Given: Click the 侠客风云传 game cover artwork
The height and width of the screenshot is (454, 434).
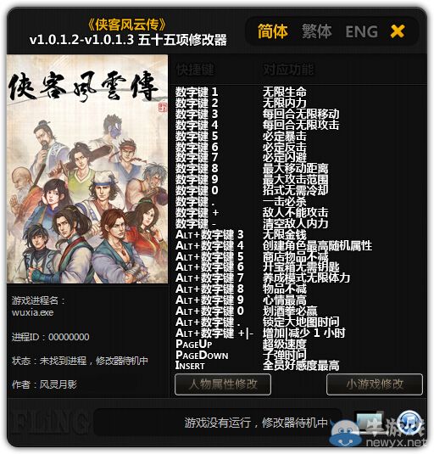Looking at the screenshot, I should coord(87,169).
